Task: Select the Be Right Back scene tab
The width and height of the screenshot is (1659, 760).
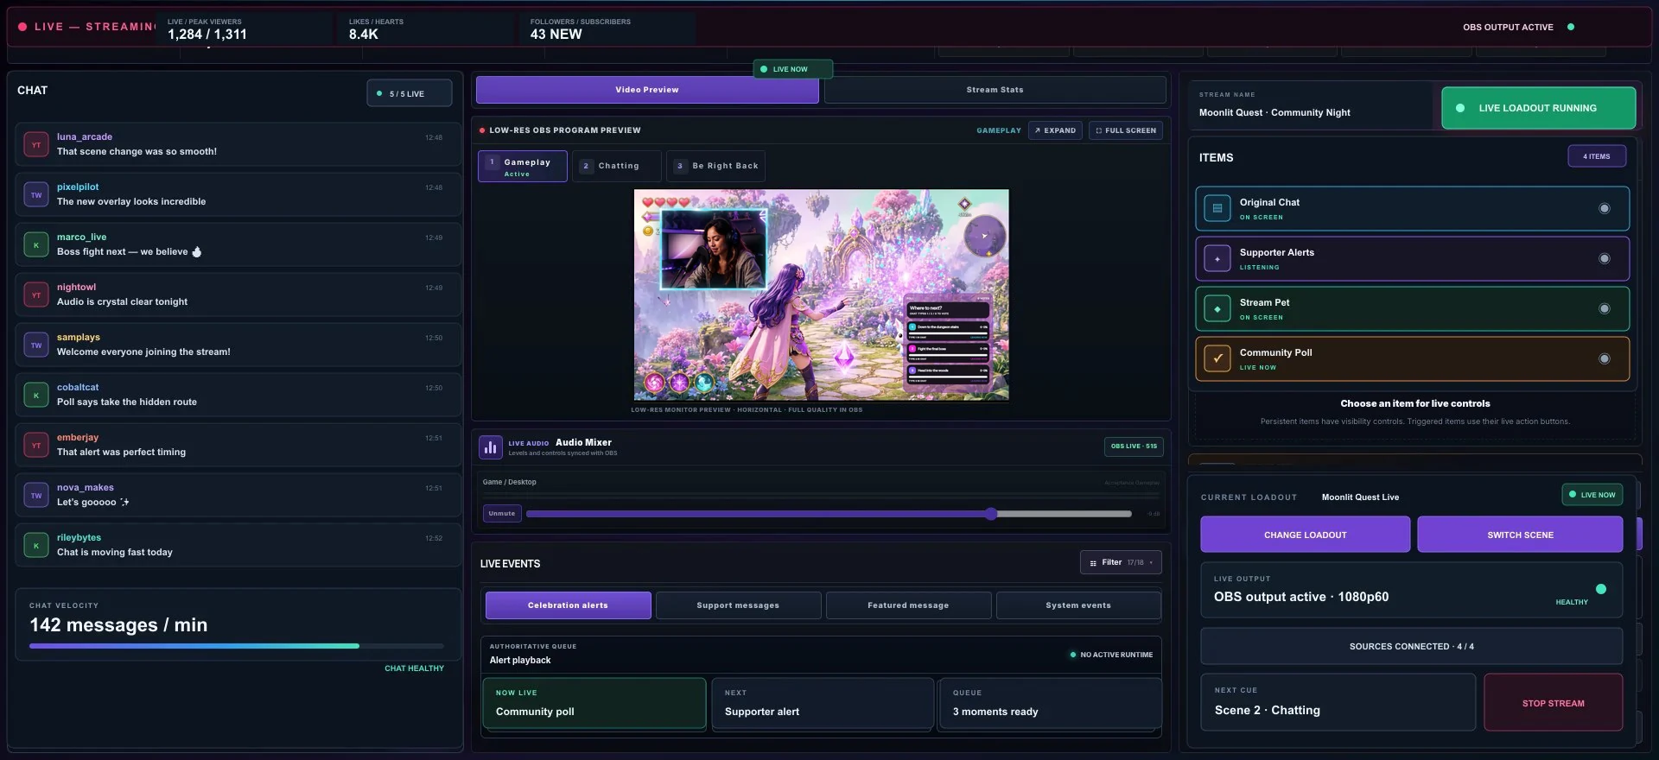Action: (715, 166)
